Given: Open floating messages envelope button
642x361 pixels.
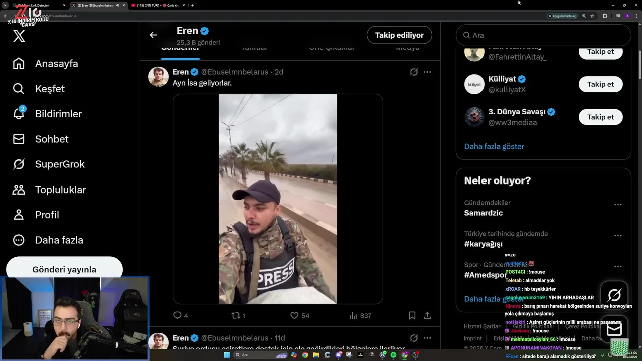Looking at the screenshot, I should [614, 329].
